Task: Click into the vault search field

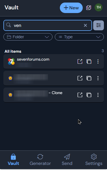Action: tap(47, 25)
